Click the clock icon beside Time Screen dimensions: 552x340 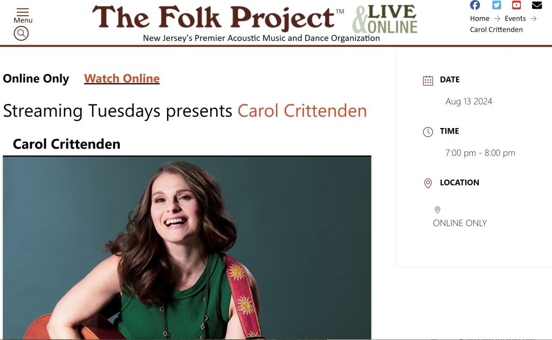click(x=428, y=132)
